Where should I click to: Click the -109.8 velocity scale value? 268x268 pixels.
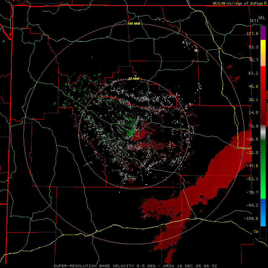pyautogui.click(x=251, y=219)
